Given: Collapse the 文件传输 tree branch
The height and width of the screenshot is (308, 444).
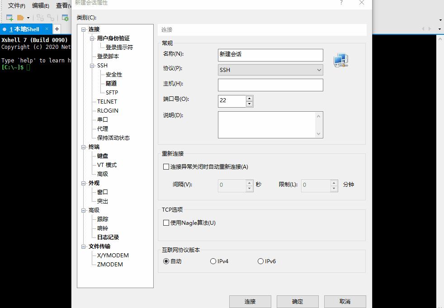Looking at the screenshot, I should tap(83, 246).
